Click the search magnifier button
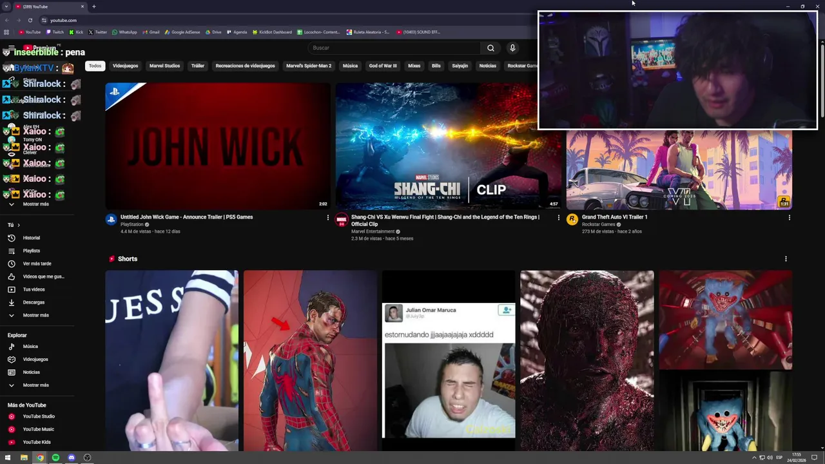Screen dimensions: 825x464 [490, 48]
